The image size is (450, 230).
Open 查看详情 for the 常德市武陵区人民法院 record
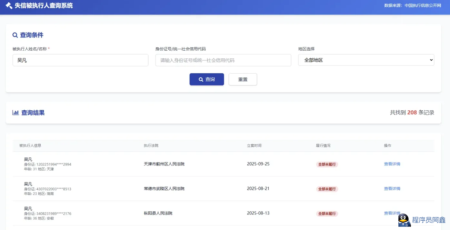point(392,189)
